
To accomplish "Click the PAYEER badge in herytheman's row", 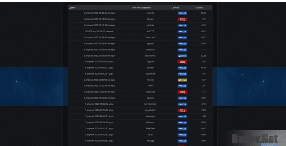I will [x=182, y=104].
